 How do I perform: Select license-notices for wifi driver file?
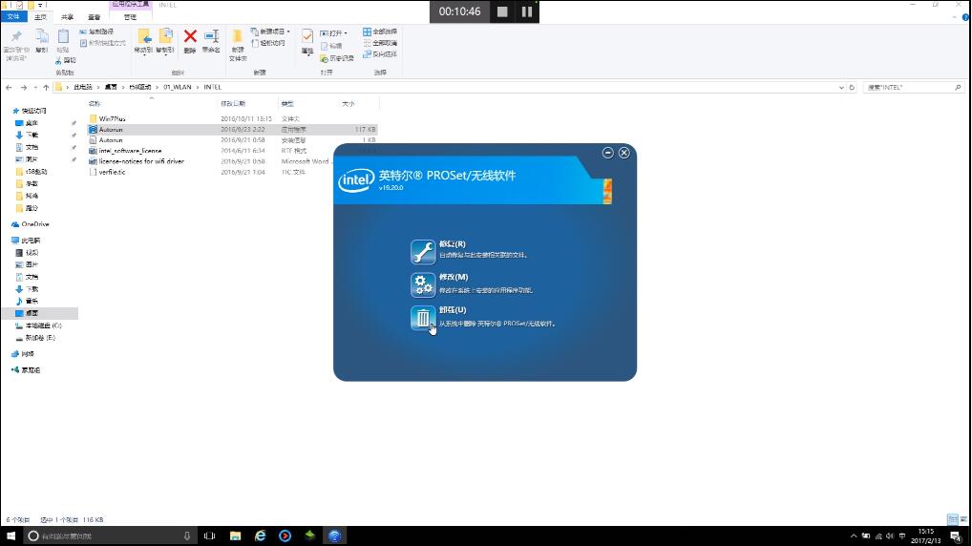click(x=141, y=161)
